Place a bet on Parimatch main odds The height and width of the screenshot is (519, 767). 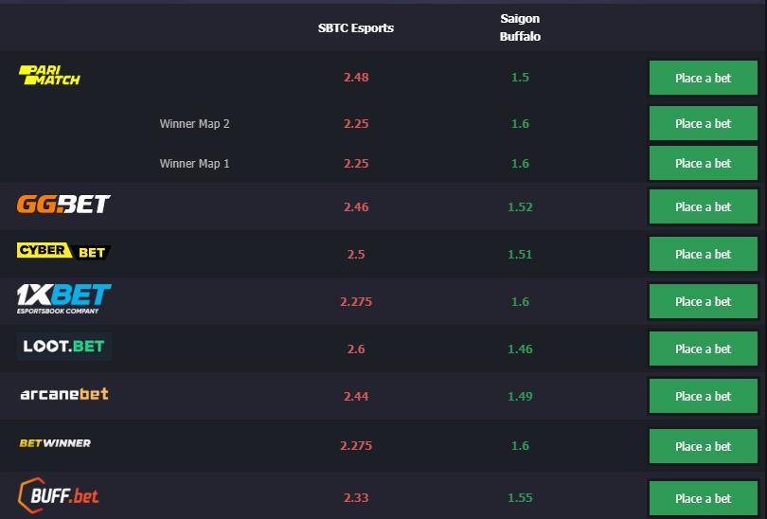tap(703, 78)
